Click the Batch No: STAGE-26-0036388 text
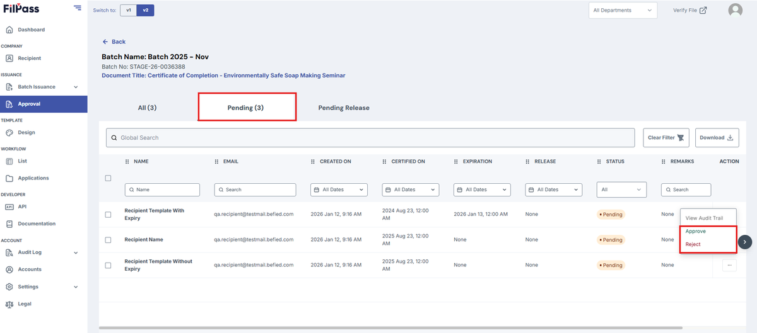Viewport: 757px width, 333px height. pyautogui.click(x=143, y=66)
